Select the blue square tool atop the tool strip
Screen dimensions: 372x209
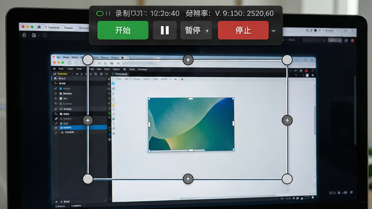[113, 83]
